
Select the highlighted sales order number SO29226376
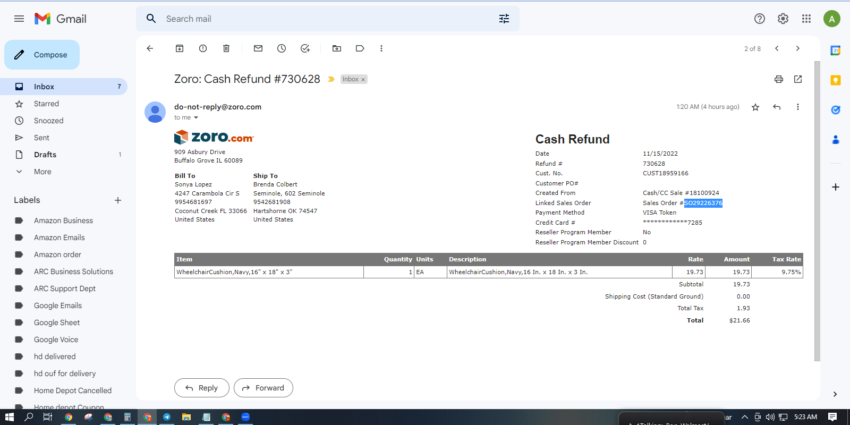tap(703, 203)
